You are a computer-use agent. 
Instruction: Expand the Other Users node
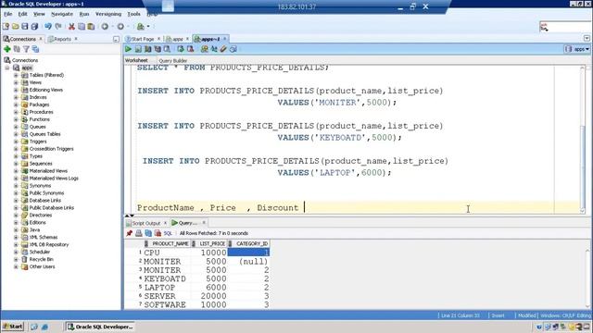(x=16, y=267)
